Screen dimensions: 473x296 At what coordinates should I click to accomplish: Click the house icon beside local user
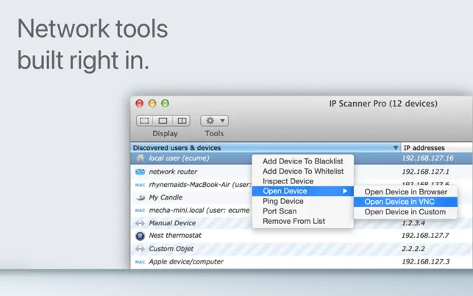(x=140, y=158)
